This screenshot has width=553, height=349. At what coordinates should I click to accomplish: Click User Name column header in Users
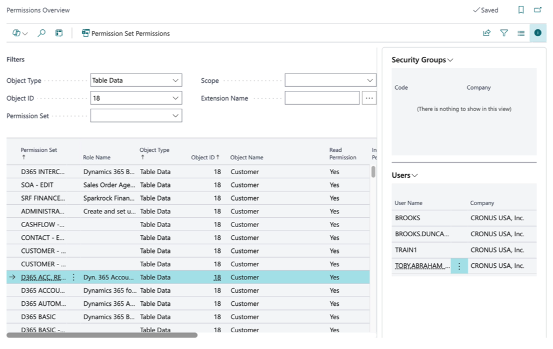tap(408, 203)
